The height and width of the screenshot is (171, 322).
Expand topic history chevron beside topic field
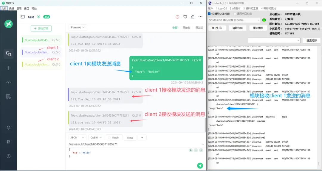pyautogui.click(x=203, y=144)
